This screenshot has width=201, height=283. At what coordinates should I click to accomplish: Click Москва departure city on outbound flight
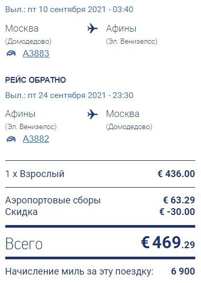tap(22, 28)
